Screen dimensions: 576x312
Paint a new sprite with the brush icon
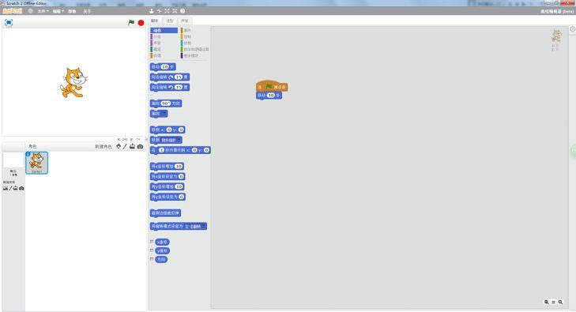coord(125,146)
